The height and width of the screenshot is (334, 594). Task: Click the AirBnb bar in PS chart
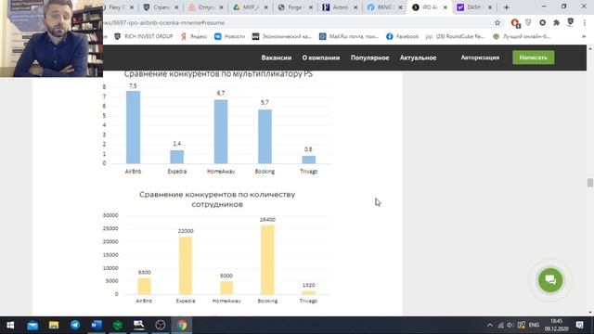pyautogui.click(x=133, y=127)
